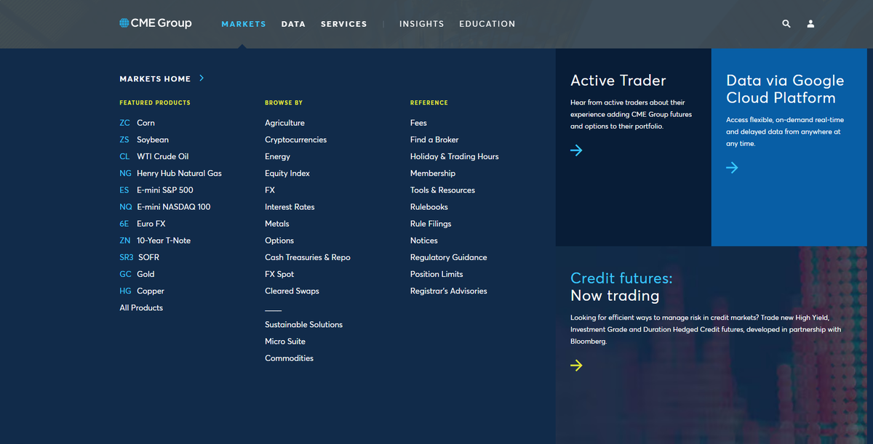873x444 pixels.
Task: Select ZC Corn product
Action: tap(137, 123)
